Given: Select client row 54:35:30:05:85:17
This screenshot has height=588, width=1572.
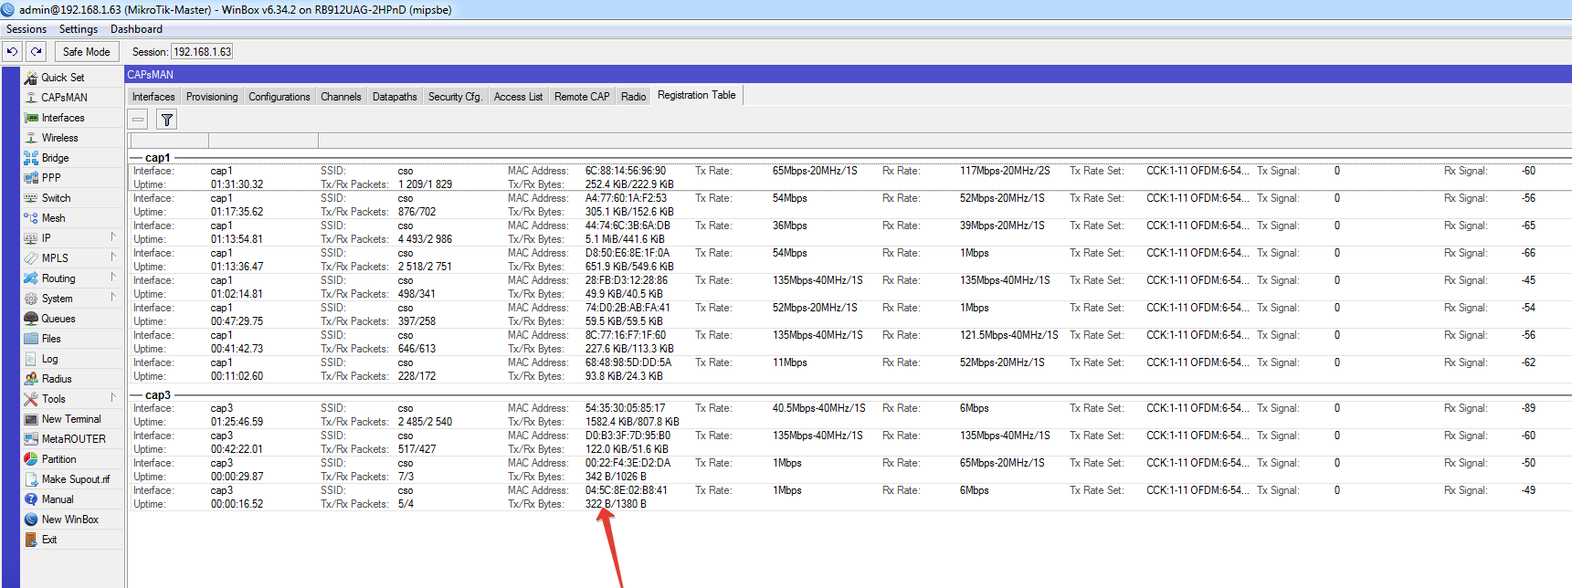Looking at the screenshot, I should tap(849, 415).
